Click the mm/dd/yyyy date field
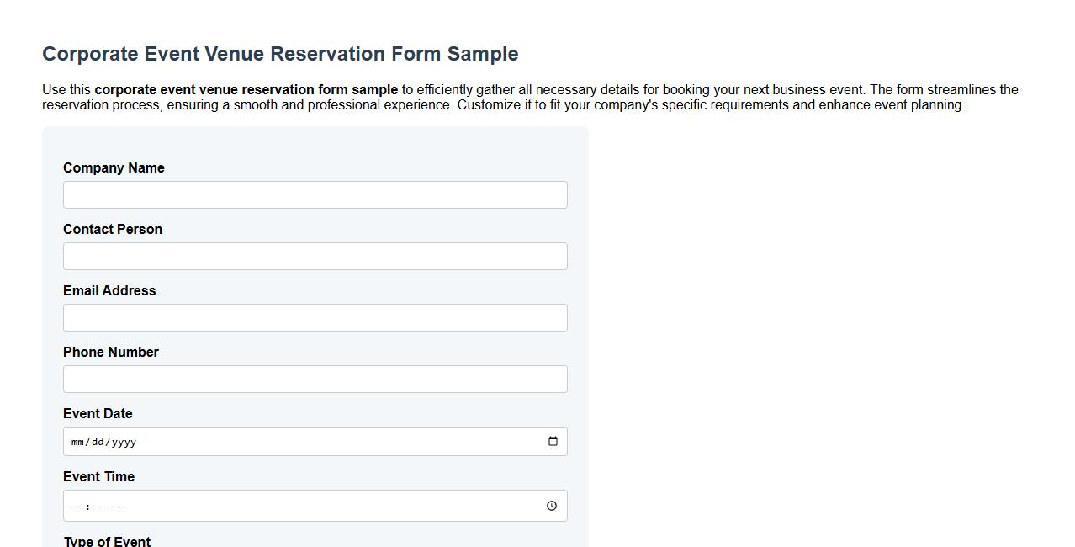Viewport: 1075px width, 547px height. (x=252, y=441)
